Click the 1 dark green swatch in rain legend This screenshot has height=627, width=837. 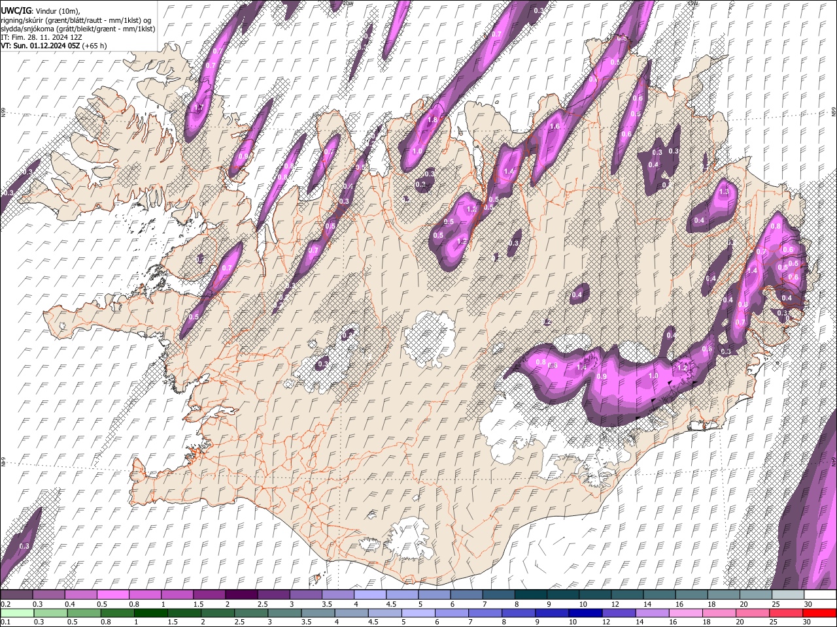150,613
